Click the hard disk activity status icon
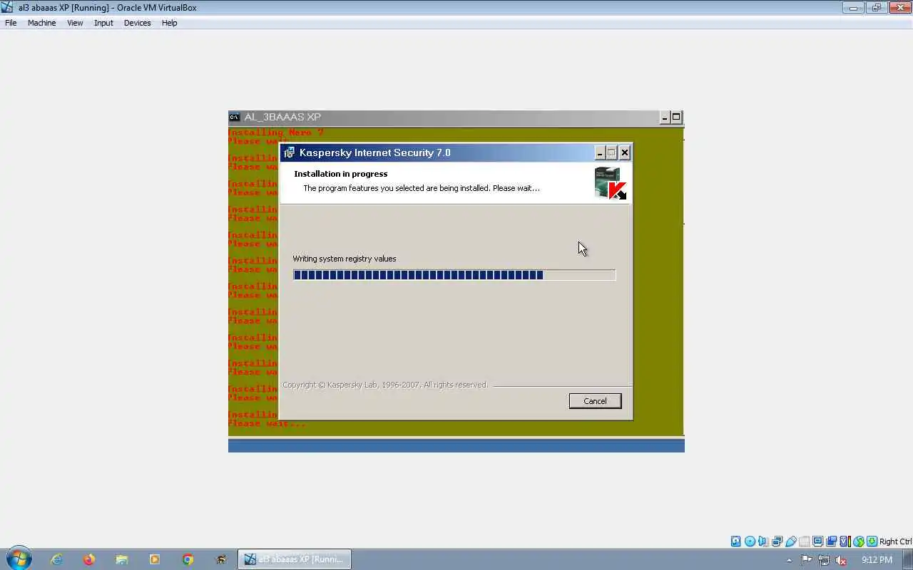Screen dimensions: 913x570 (735, 541)
